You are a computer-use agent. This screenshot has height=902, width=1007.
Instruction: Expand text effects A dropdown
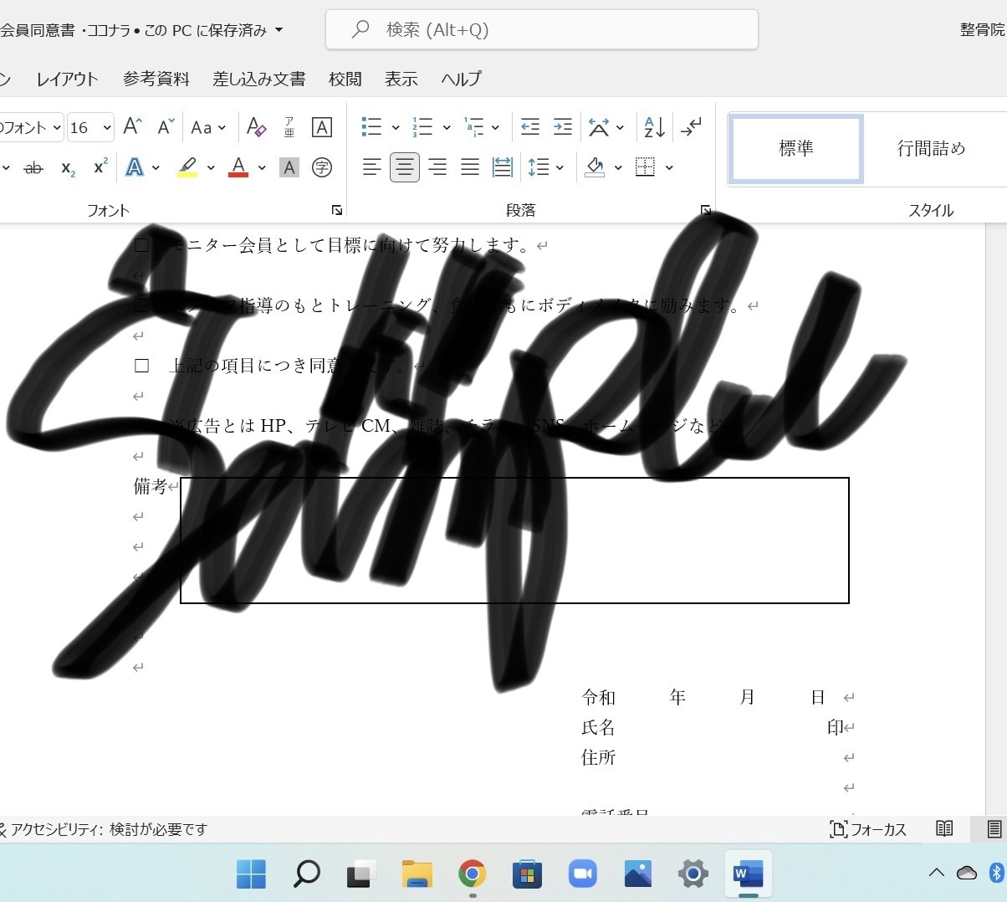point(156,167)
